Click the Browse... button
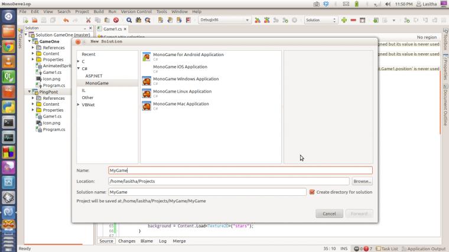Image resolution: width=449 pixels, height=252 pixels. coord(362,181)
